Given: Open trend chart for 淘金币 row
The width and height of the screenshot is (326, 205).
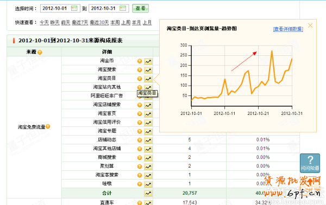Looking at the screenshot, I should [148, 61].
